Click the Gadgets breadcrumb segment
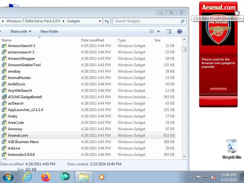 pos(74,21)
